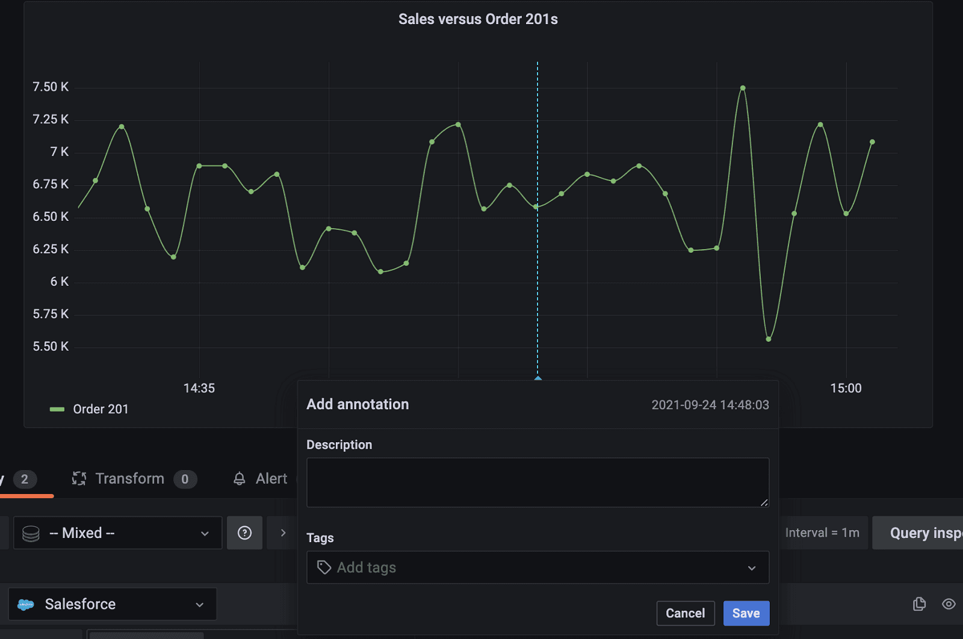The width and height of the screenshot is (963, 639).
Task: Click inside the Description text area
Action: click(537, 482)
